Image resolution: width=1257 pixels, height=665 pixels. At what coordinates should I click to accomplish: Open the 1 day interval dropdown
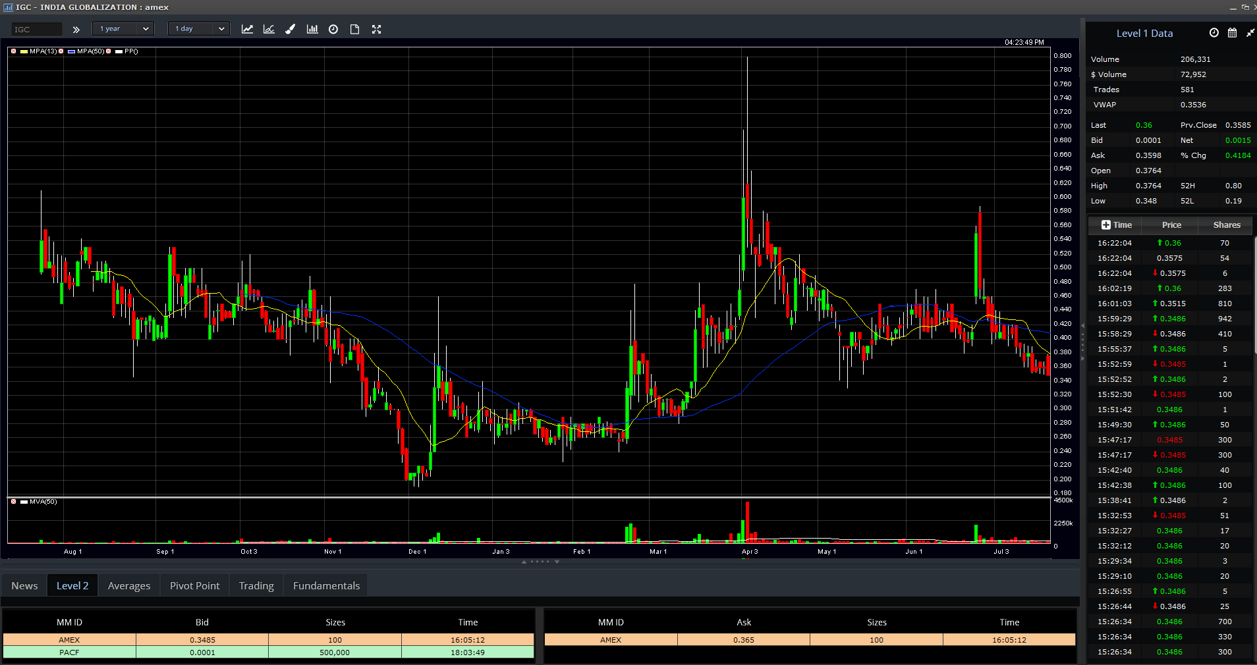(x=199, y=29)
